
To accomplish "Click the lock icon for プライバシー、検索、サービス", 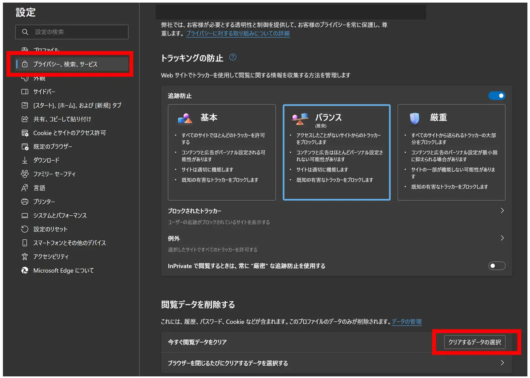I will 25,64.
